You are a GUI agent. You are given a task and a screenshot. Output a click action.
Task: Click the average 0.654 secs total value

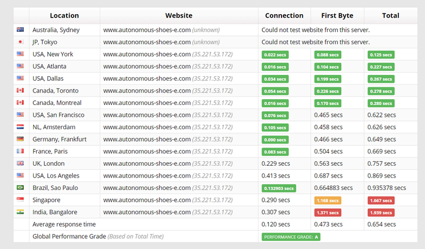coord(382,224)
